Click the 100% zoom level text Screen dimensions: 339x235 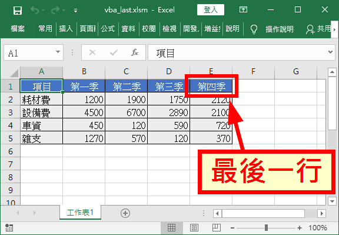tap(318, 228)
